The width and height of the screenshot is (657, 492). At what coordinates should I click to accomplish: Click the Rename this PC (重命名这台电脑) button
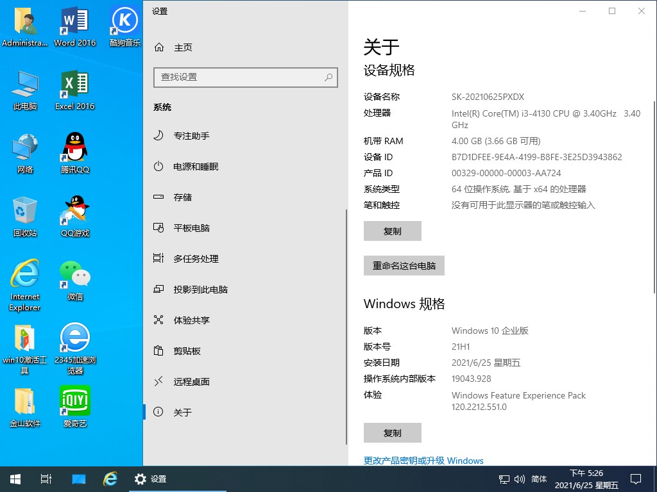click(x=404, y=266)
